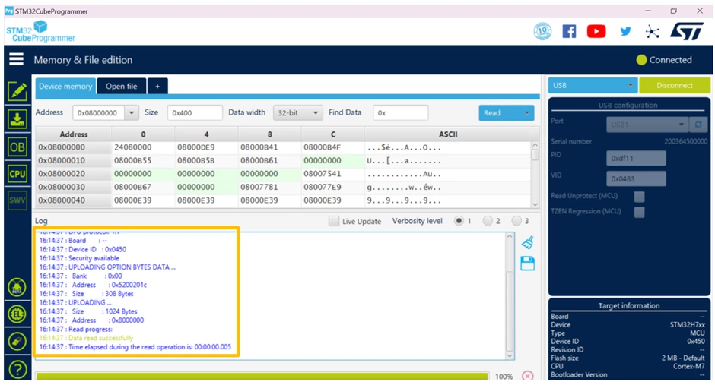Select verbosity level 3
Screen dimensions: 715x385
pyautogui.click(x=516, y=221)
